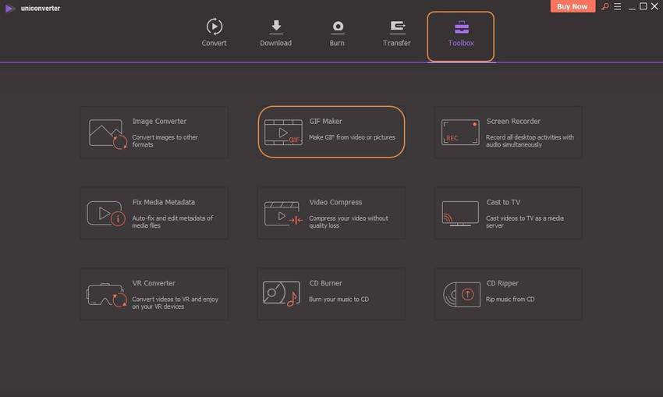This screenshot has height=397, width=663.
Task: Open the hamburger menu in title bar
Action: pos(616,7)
